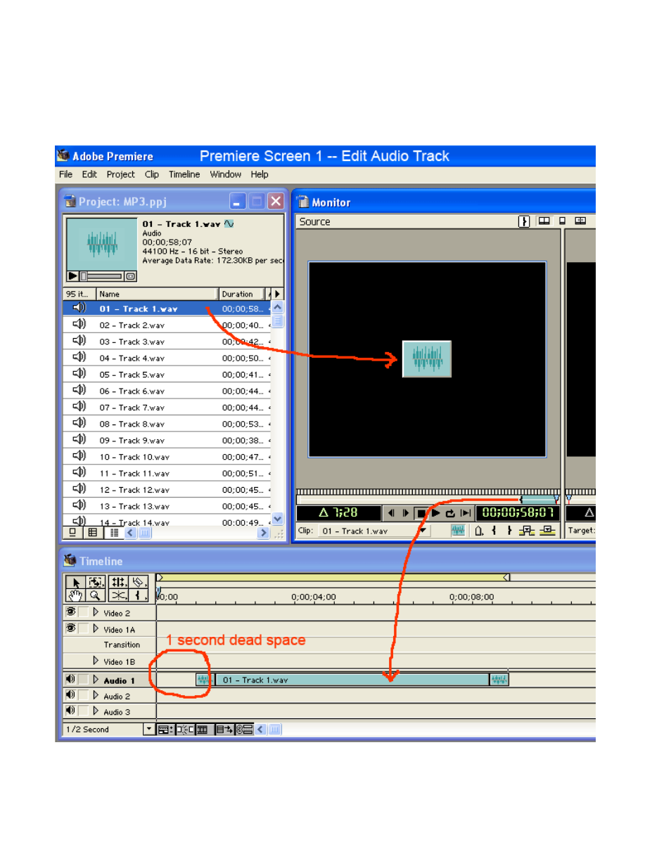Mute the Audio 1 track speaker
The width and height of the screenshot is (671, 868).
[70, 679]
